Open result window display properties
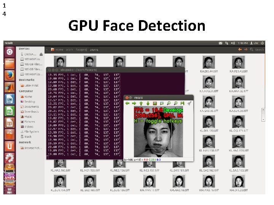The image size is (274, 205). pos(190,103)
